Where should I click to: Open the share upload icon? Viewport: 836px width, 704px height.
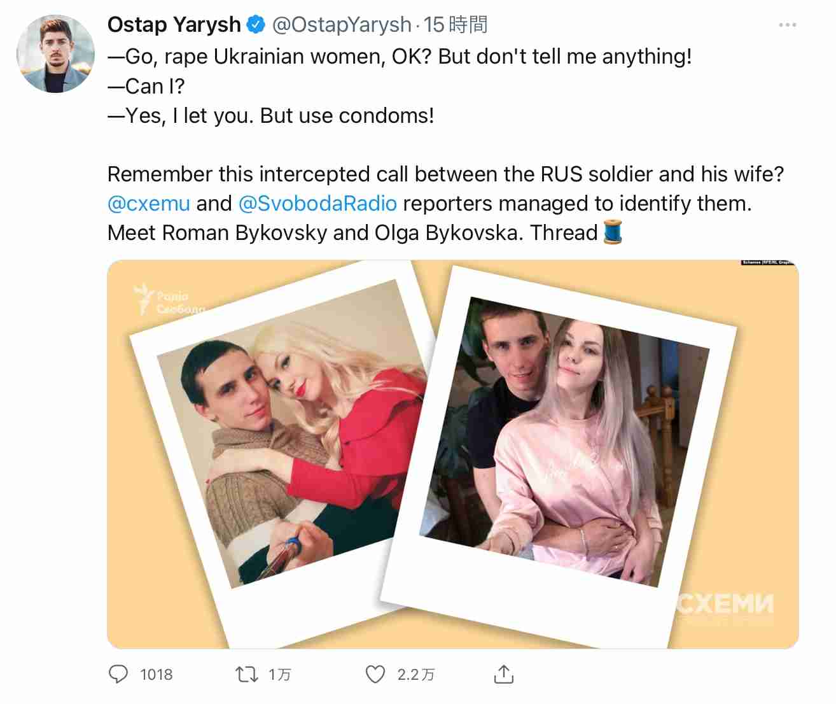[504, 674]
